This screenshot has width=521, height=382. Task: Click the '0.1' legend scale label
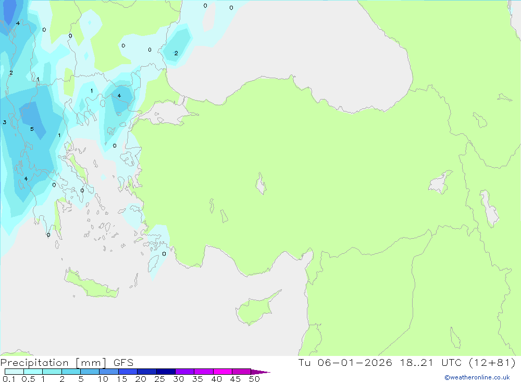tap(9, 379)
